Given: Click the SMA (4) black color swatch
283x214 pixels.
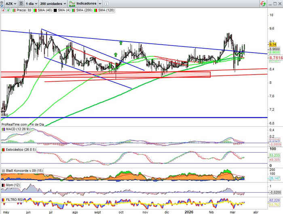Looking at the screenshot, I should [55, 10].
